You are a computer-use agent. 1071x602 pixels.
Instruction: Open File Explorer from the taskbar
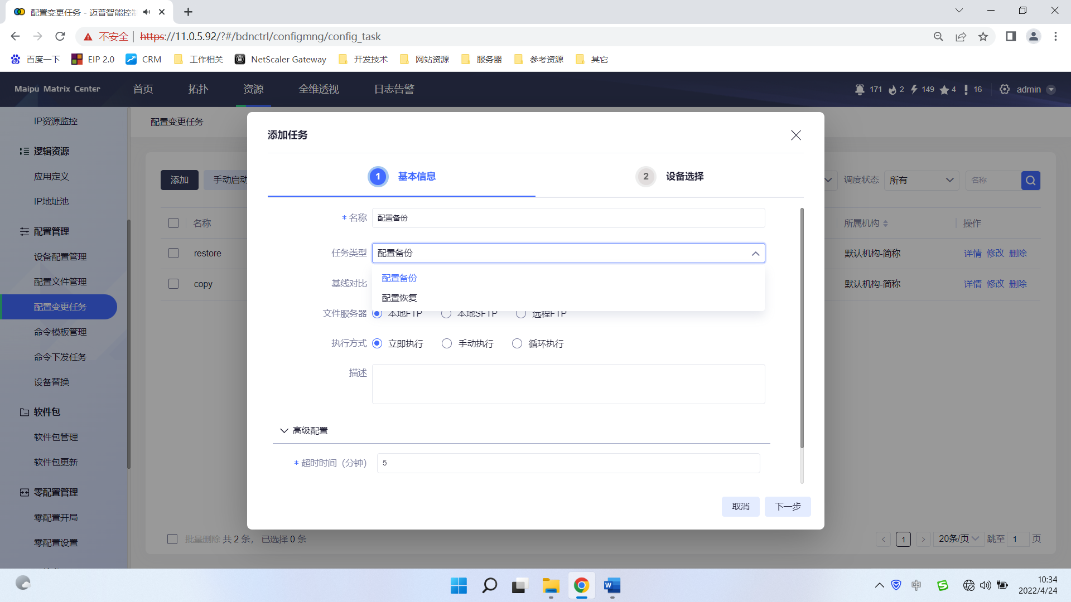point(551,585)
